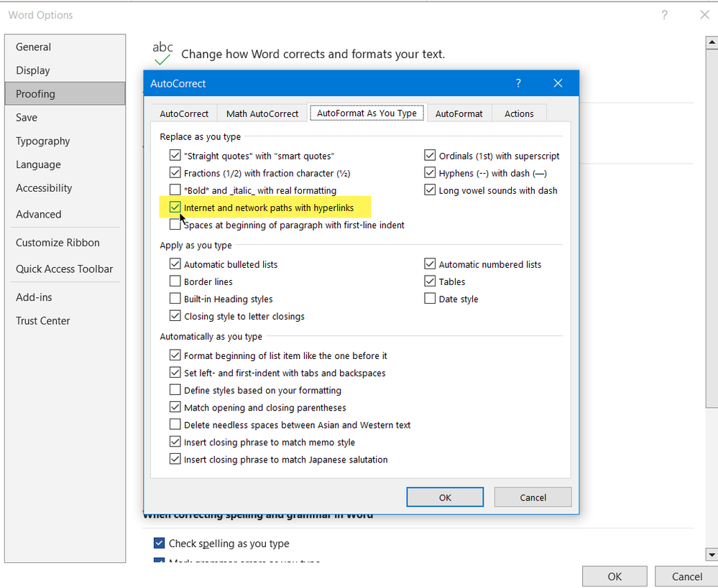Uncheck Check spelling as you type
The image size is (718, 588).
[159, 543]
